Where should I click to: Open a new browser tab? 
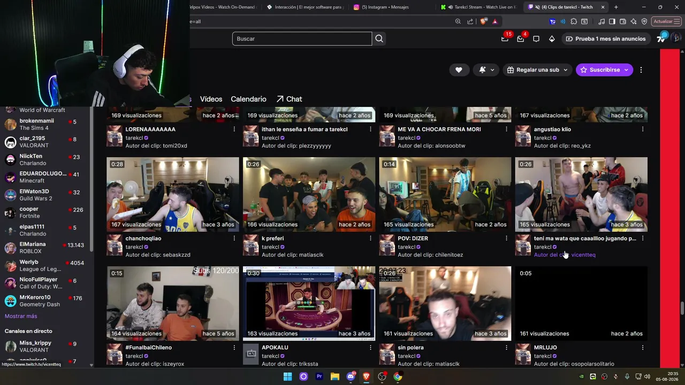click(x=616, y=7)
